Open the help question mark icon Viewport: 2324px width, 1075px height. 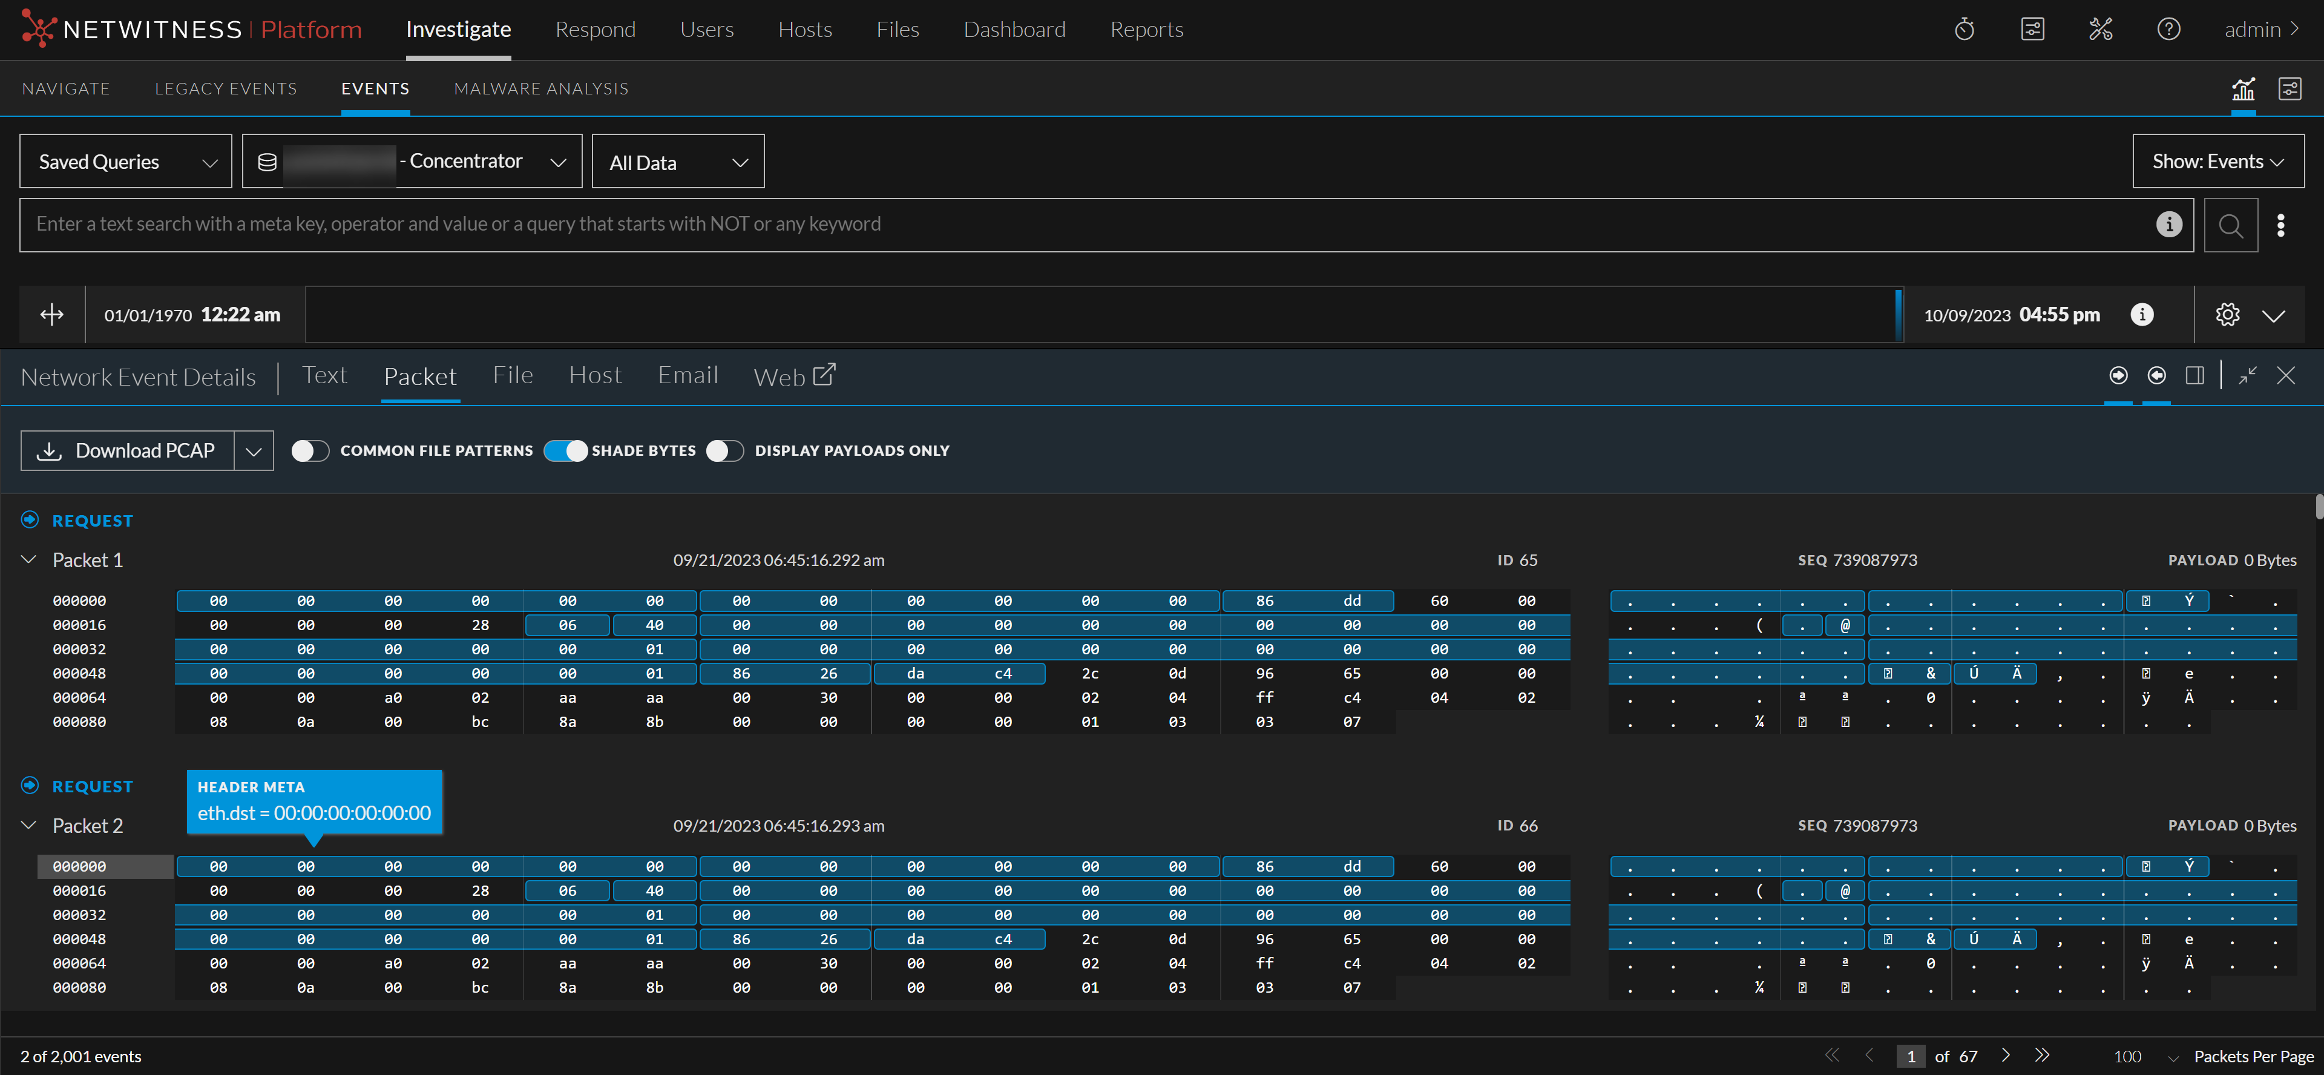coord(2168,30)
